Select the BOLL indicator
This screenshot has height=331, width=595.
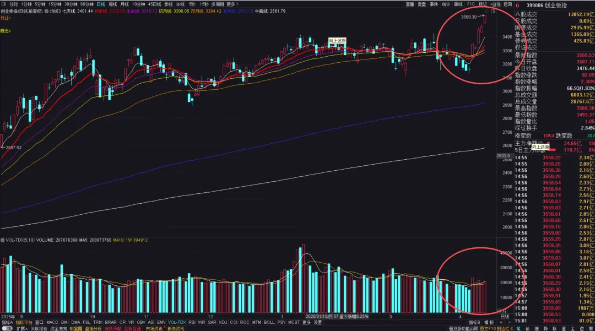[269, 322]
